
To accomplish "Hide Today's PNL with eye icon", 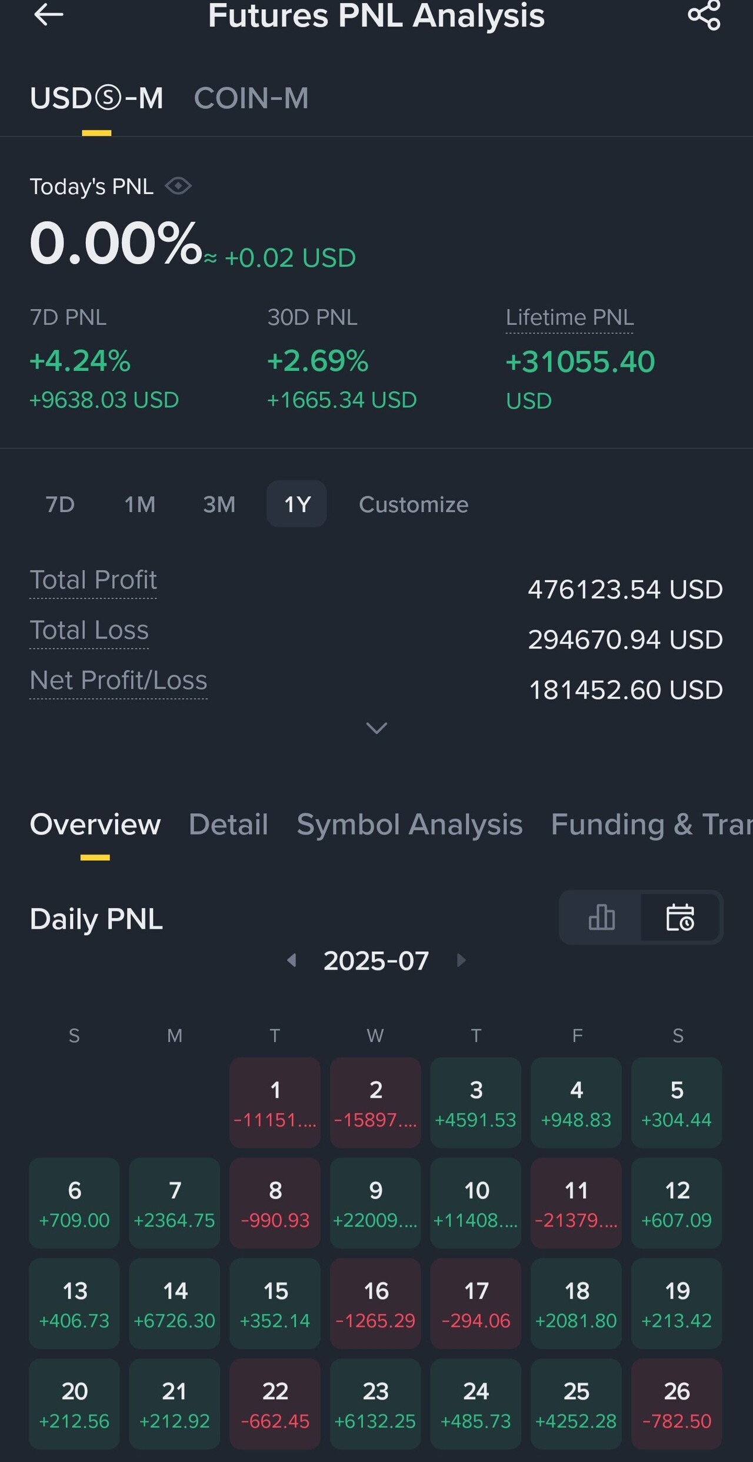I will click(178, 187).
